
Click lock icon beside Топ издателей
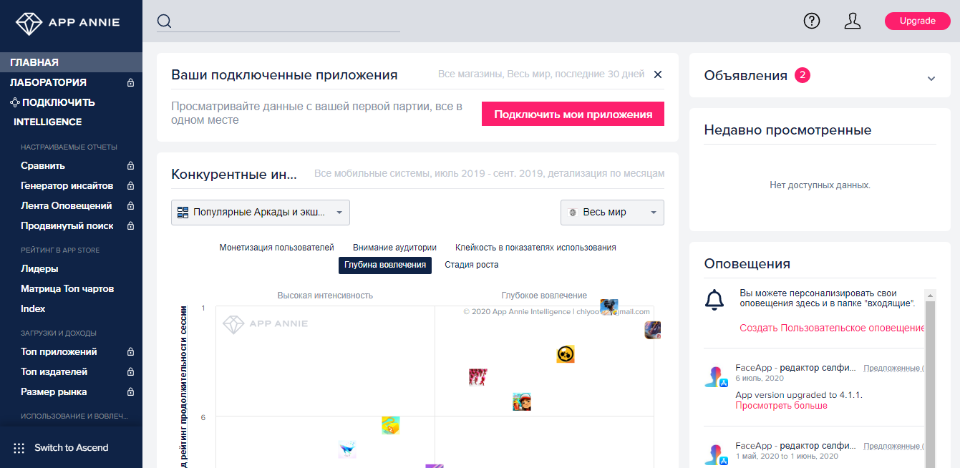130,371
